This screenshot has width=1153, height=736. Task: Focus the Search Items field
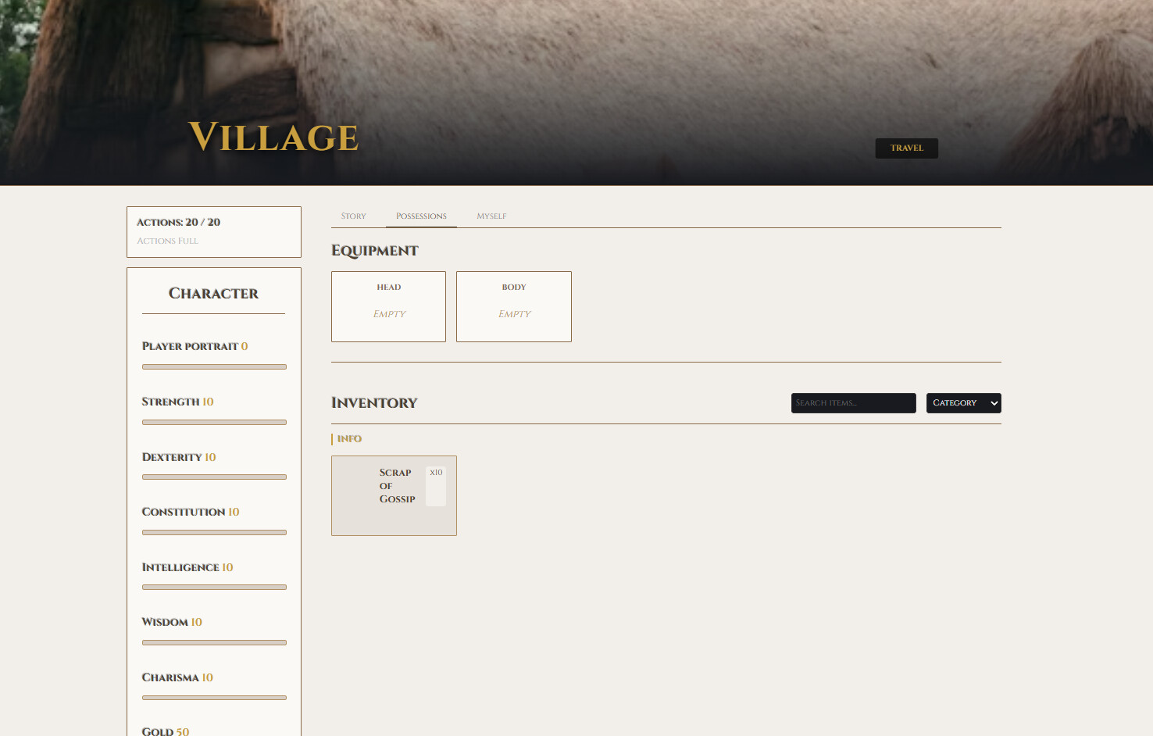pyautogui.click(x=853, y=403)
